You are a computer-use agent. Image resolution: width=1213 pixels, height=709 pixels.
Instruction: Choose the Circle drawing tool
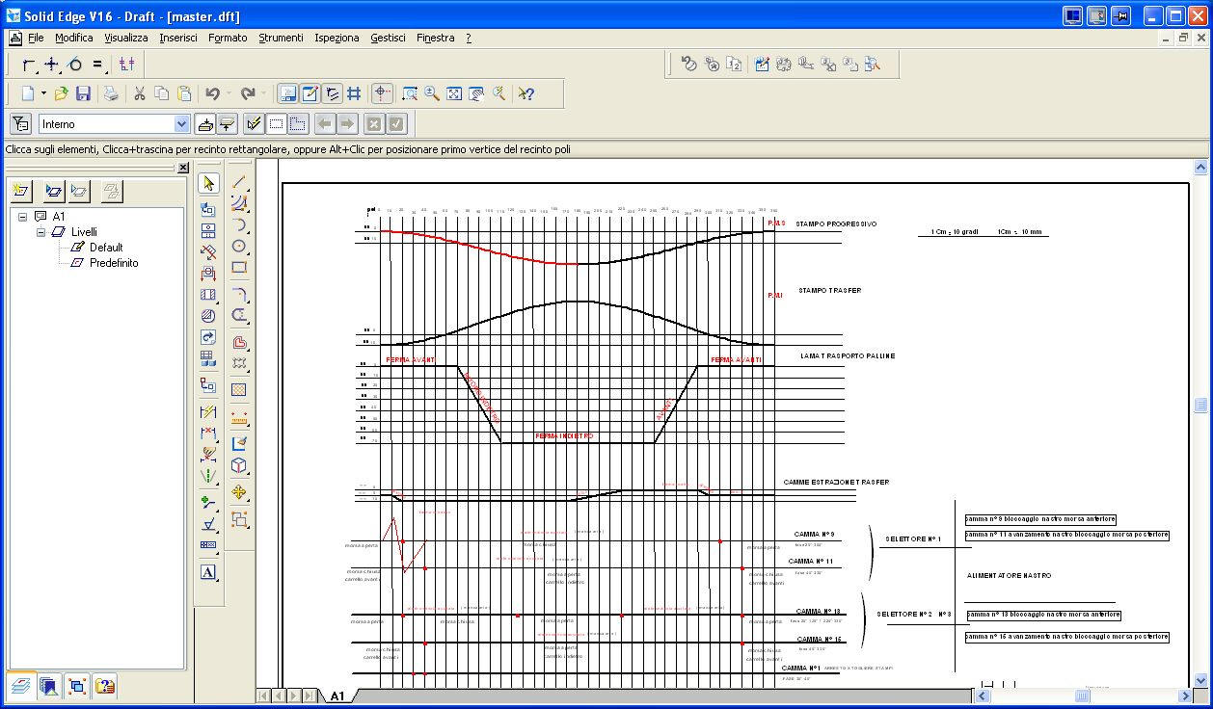click(x=239, y=246)
